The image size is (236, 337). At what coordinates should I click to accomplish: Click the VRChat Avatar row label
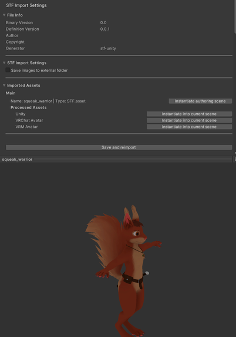tap(29, 120)
